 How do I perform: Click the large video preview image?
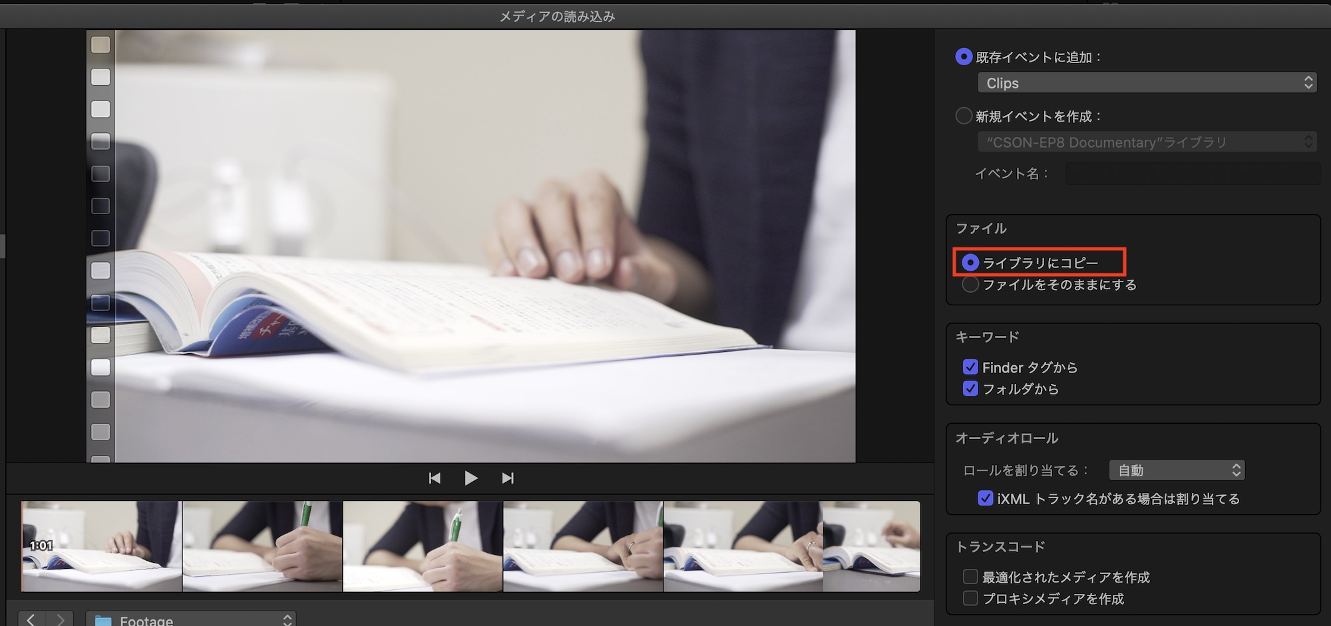[471, 246]
